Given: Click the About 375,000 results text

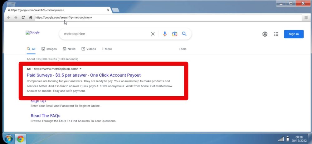Looking at the screenshot, I should click(52, 59).
